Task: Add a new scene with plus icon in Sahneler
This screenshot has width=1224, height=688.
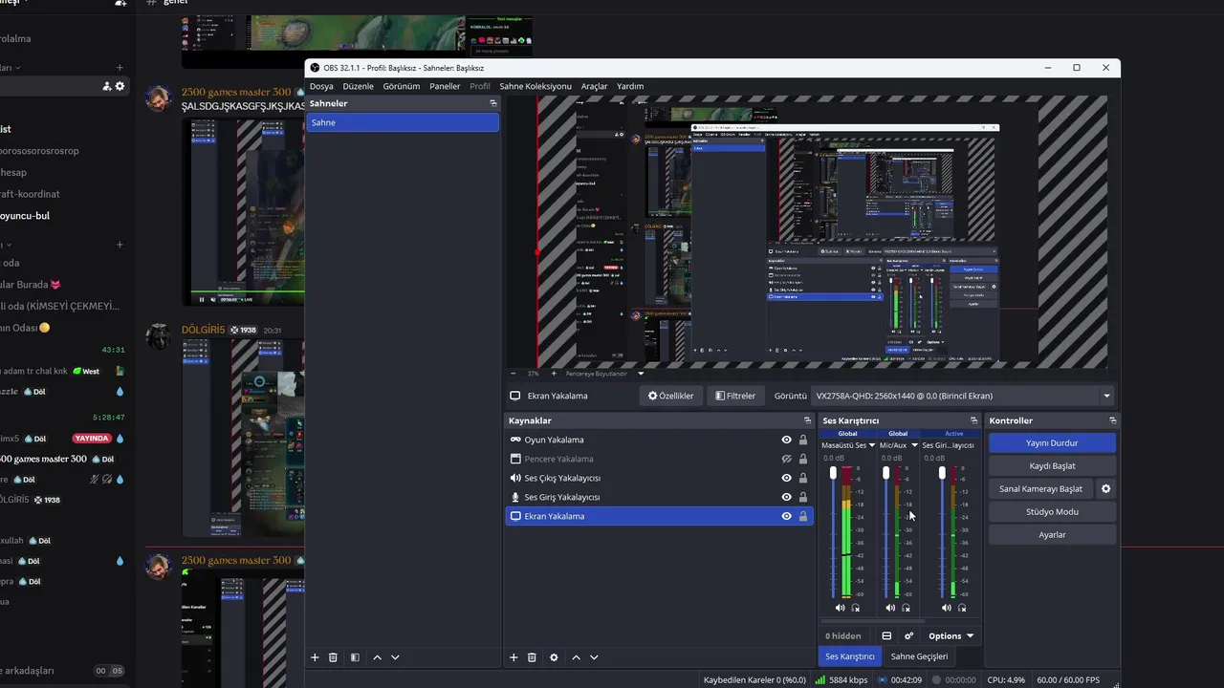Action: 315,657
